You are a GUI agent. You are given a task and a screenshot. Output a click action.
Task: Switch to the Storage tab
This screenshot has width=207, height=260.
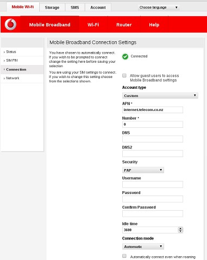[52, 8]
